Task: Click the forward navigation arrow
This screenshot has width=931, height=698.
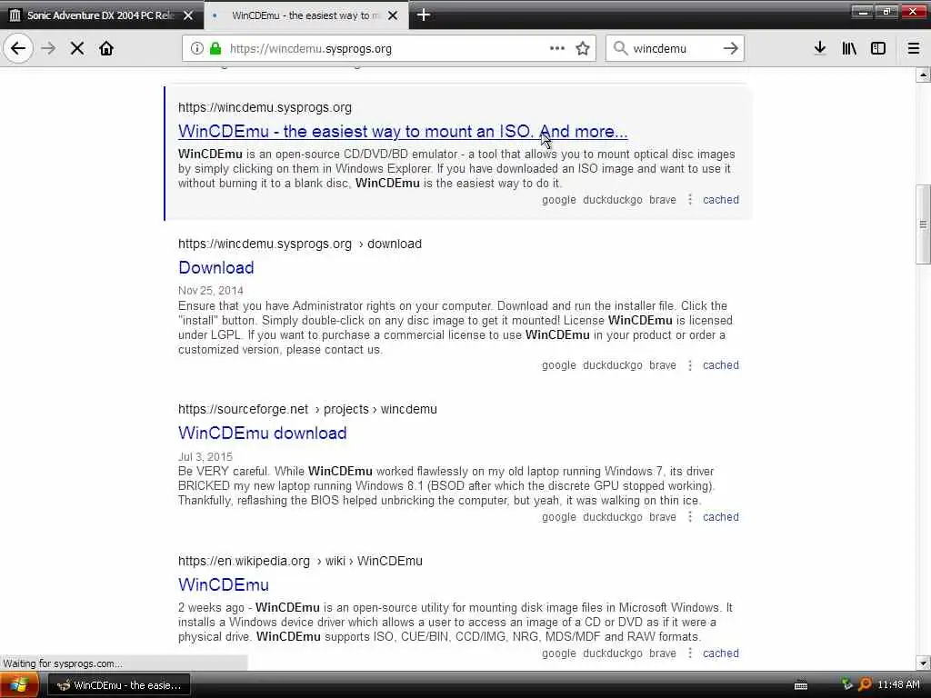Action: tap(49, 49)
